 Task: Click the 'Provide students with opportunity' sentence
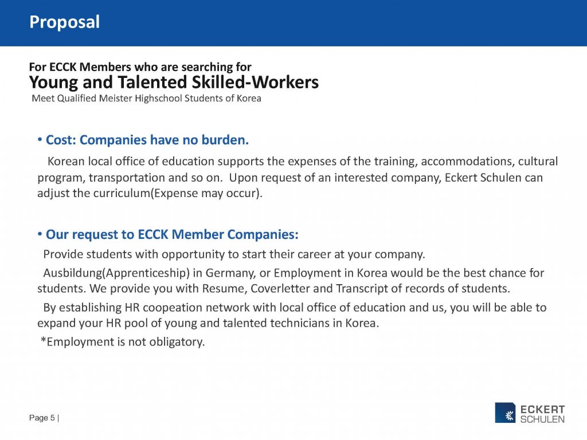[x=234, y=254]
